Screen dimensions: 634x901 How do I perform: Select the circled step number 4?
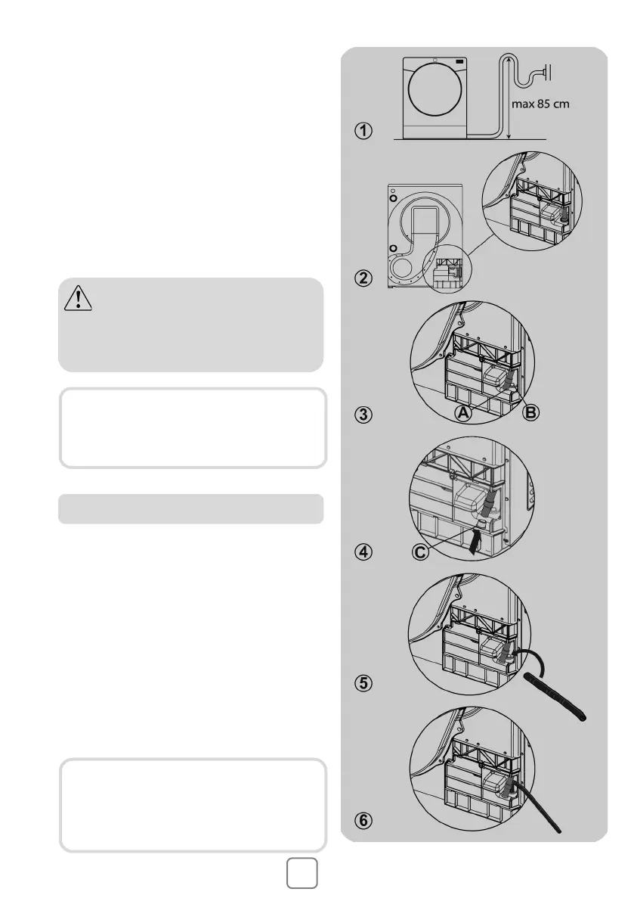click(363, 551)
